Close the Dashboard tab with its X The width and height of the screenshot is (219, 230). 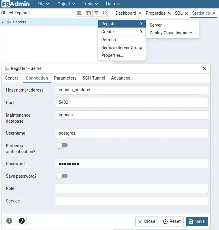coord(140,13)
